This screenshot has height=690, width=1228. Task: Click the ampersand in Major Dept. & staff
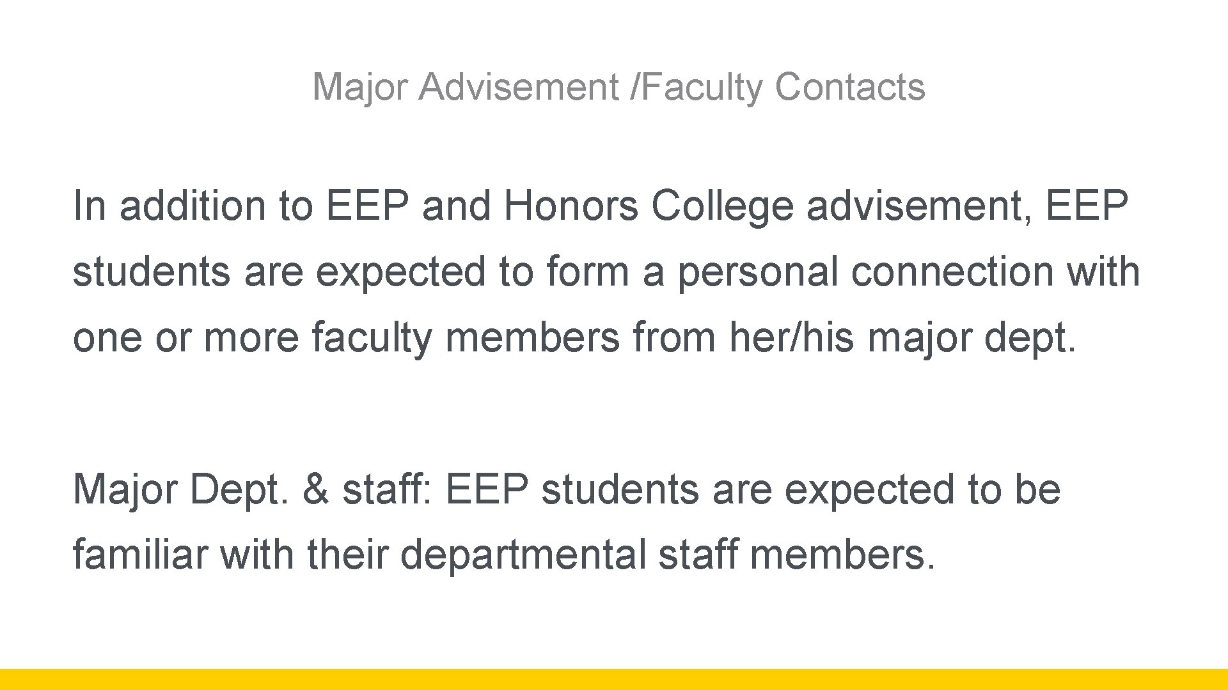pos(315,490)
